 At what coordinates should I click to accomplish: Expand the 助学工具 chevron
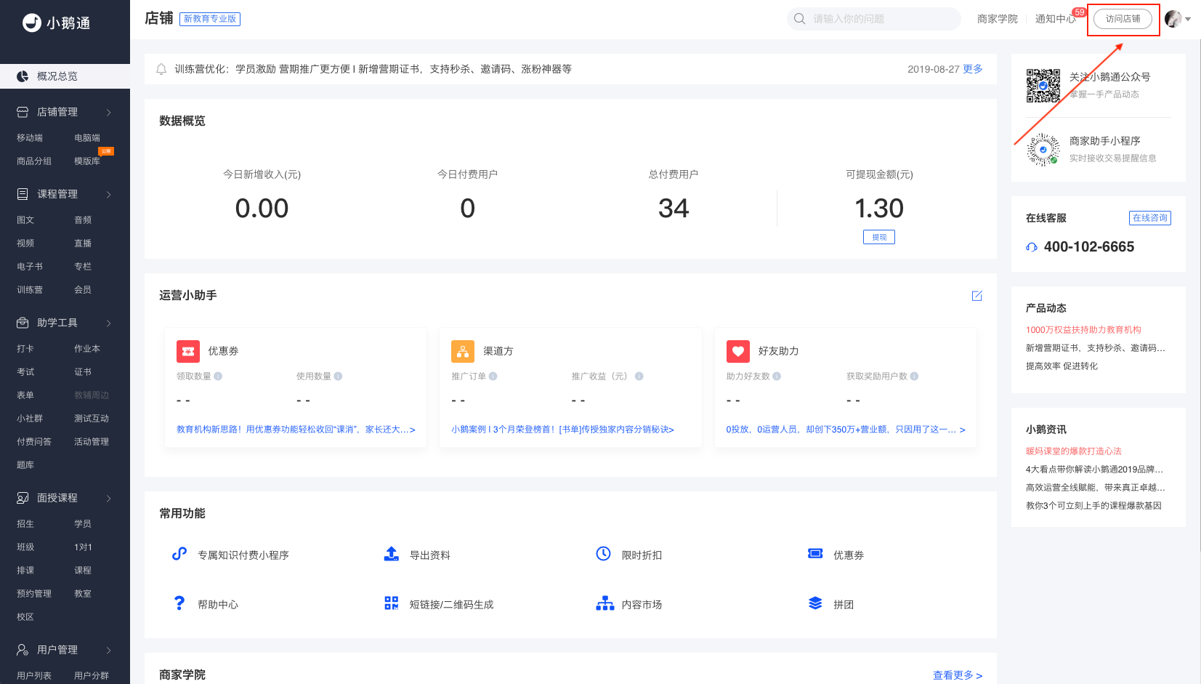[x=109, y=323]
